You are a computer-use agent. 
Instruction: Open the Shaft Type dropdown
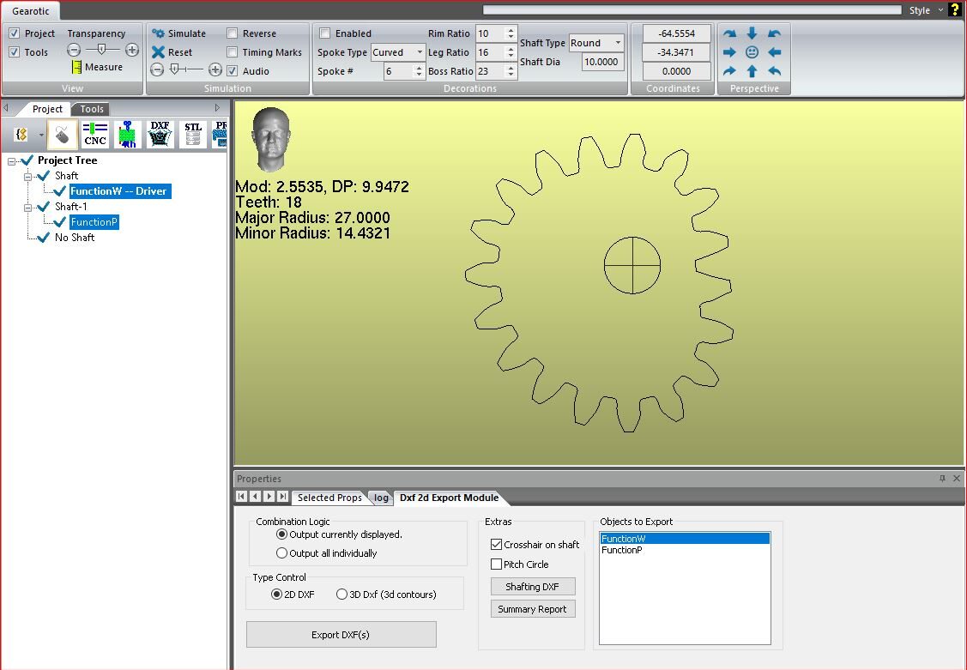618,43
